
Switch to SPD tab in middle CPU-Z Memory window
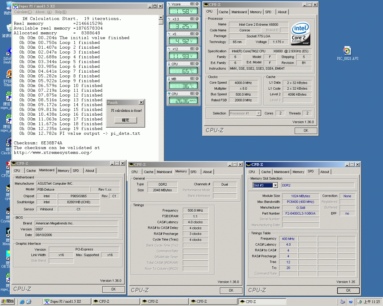[x=194, y=172]
